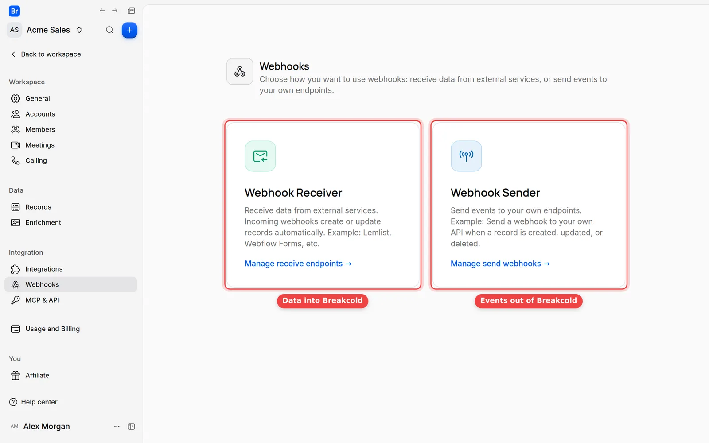Click the Records list icon
Image resolution: width=709 pixels, height=443 pixels.
tap(16, 207)
